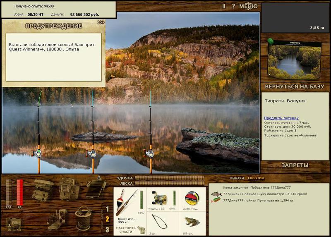
Task: Click the hook count '2 шт.'
Action: tap(153, 233)
